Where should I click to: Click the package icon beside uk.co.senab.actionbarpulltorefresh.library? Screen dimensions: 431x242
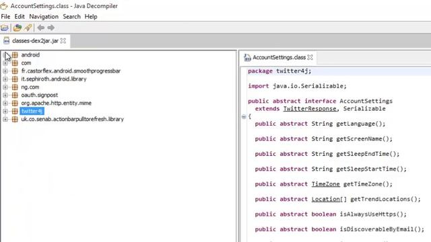[15, 120]
